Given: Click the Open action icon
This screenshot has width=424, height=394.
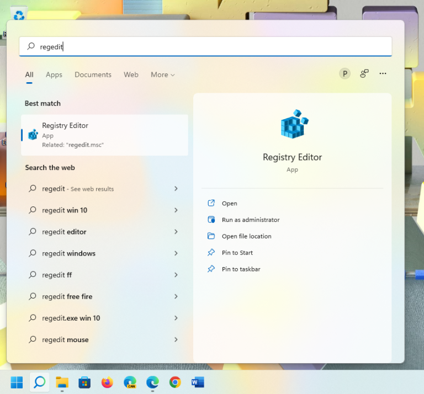Looking at the screenshot, I should pos(211,203).
